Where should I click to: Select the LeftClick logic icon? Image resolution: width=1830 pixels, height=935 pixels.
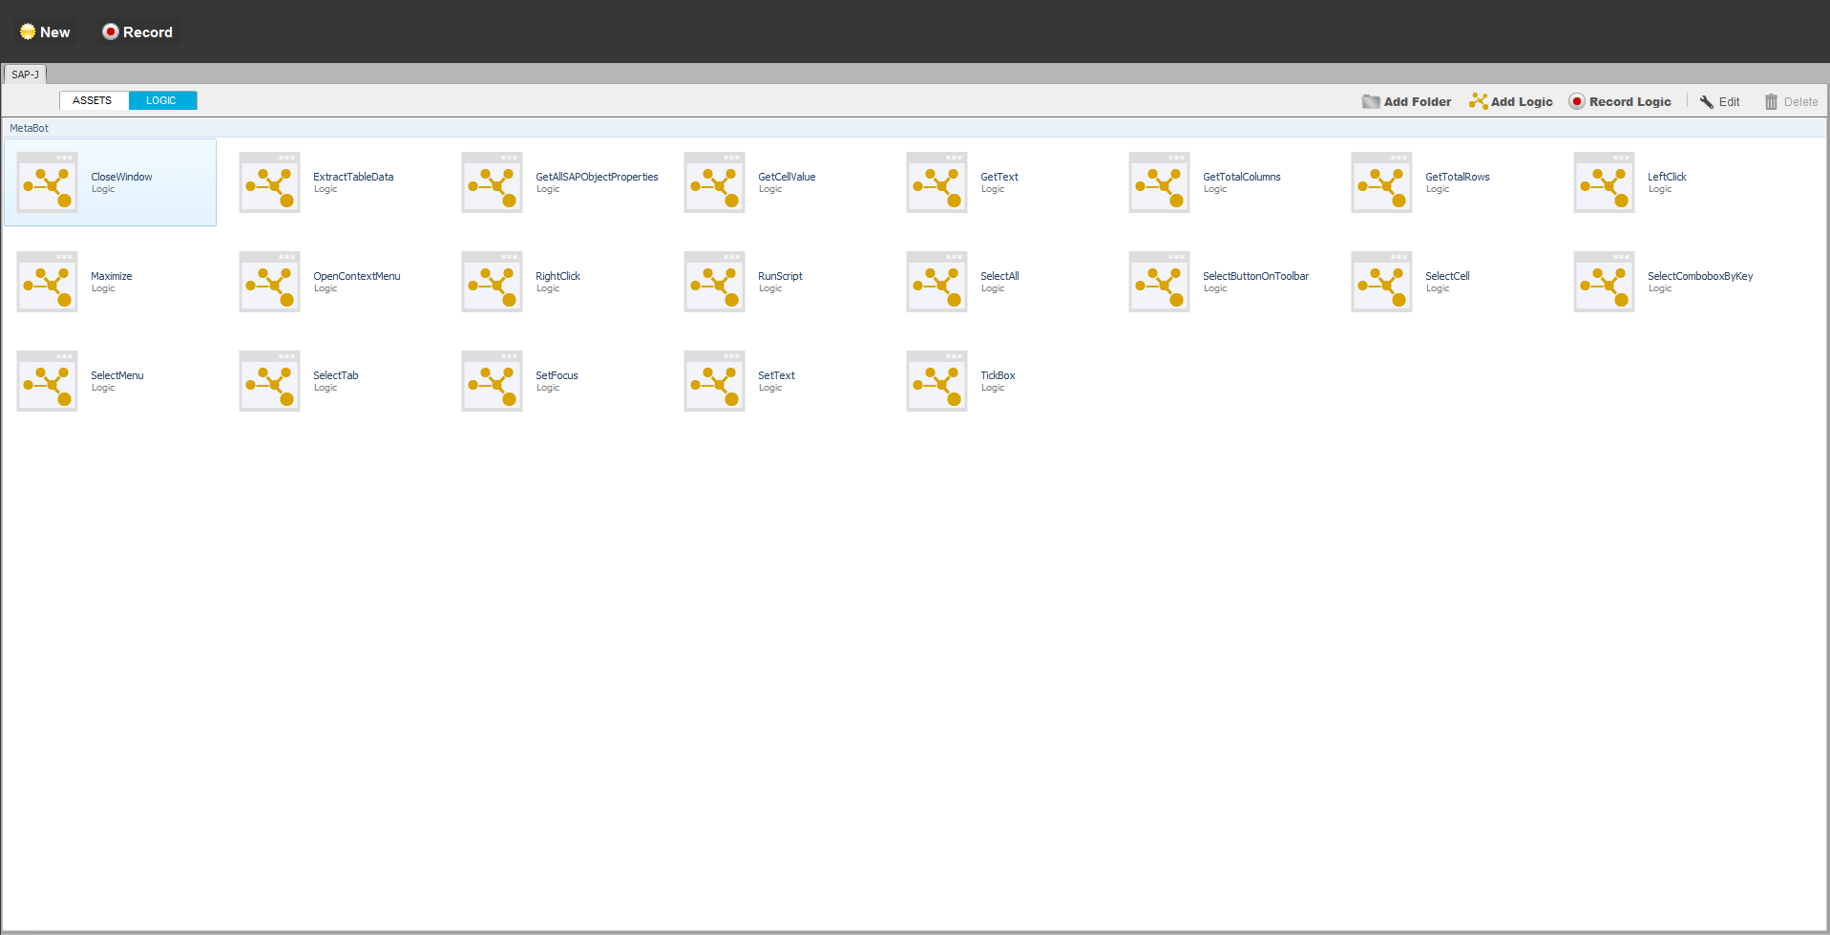(1604, 182)
